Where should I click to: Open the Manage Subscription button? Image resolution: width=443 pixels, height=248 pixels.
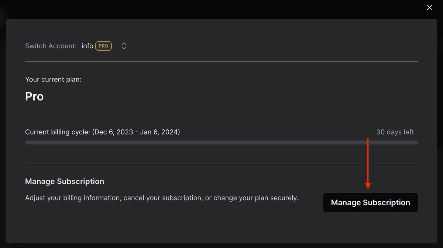[x=370, y=203]
